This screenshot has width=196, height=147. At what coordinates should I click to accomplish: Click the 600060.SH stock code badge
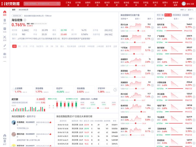[x=17, y=16]
